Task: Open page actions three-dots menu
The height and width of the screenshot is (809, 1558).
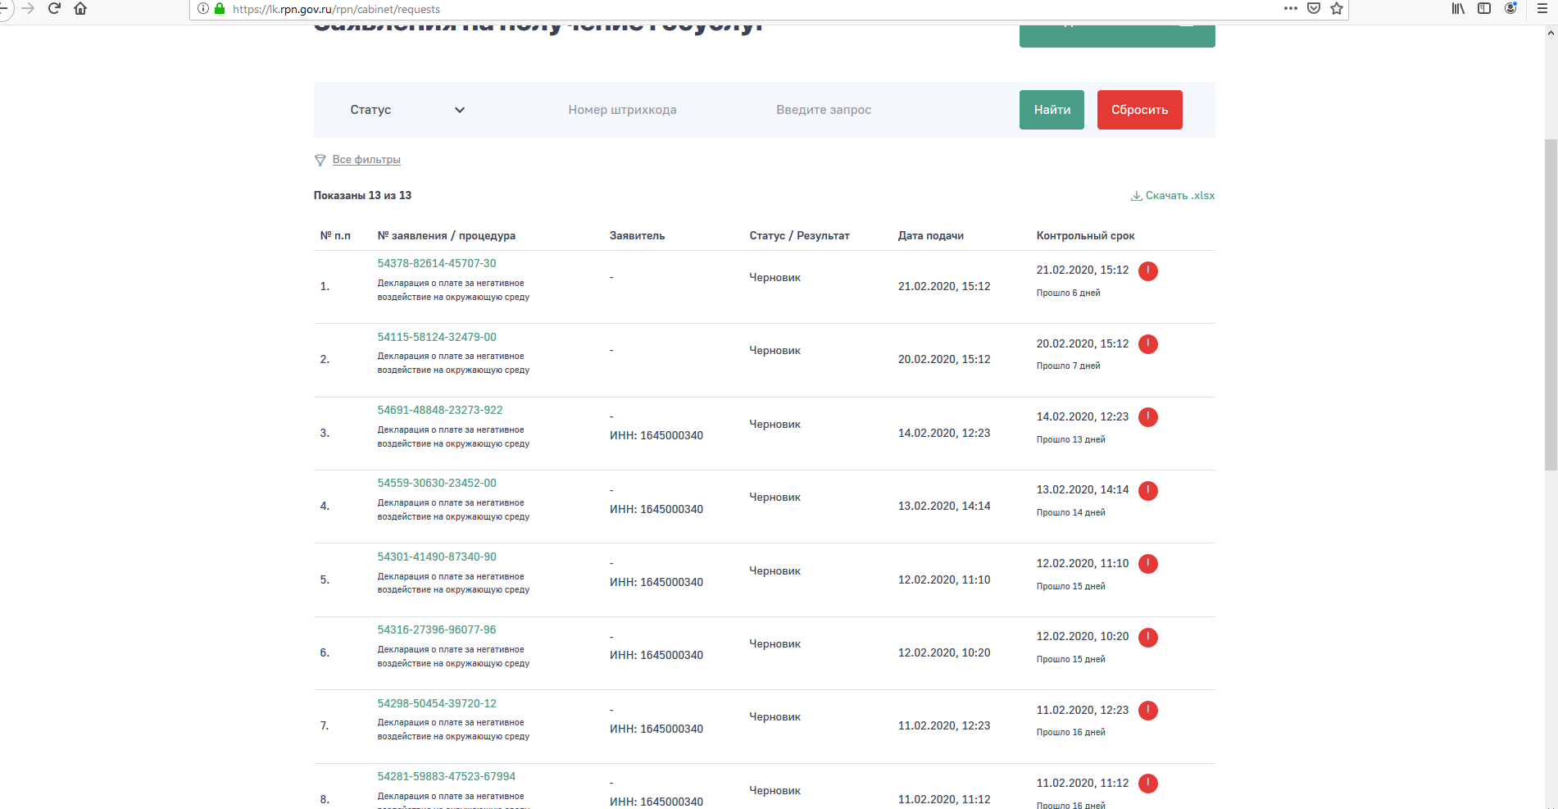Action: click(1291, 9)
